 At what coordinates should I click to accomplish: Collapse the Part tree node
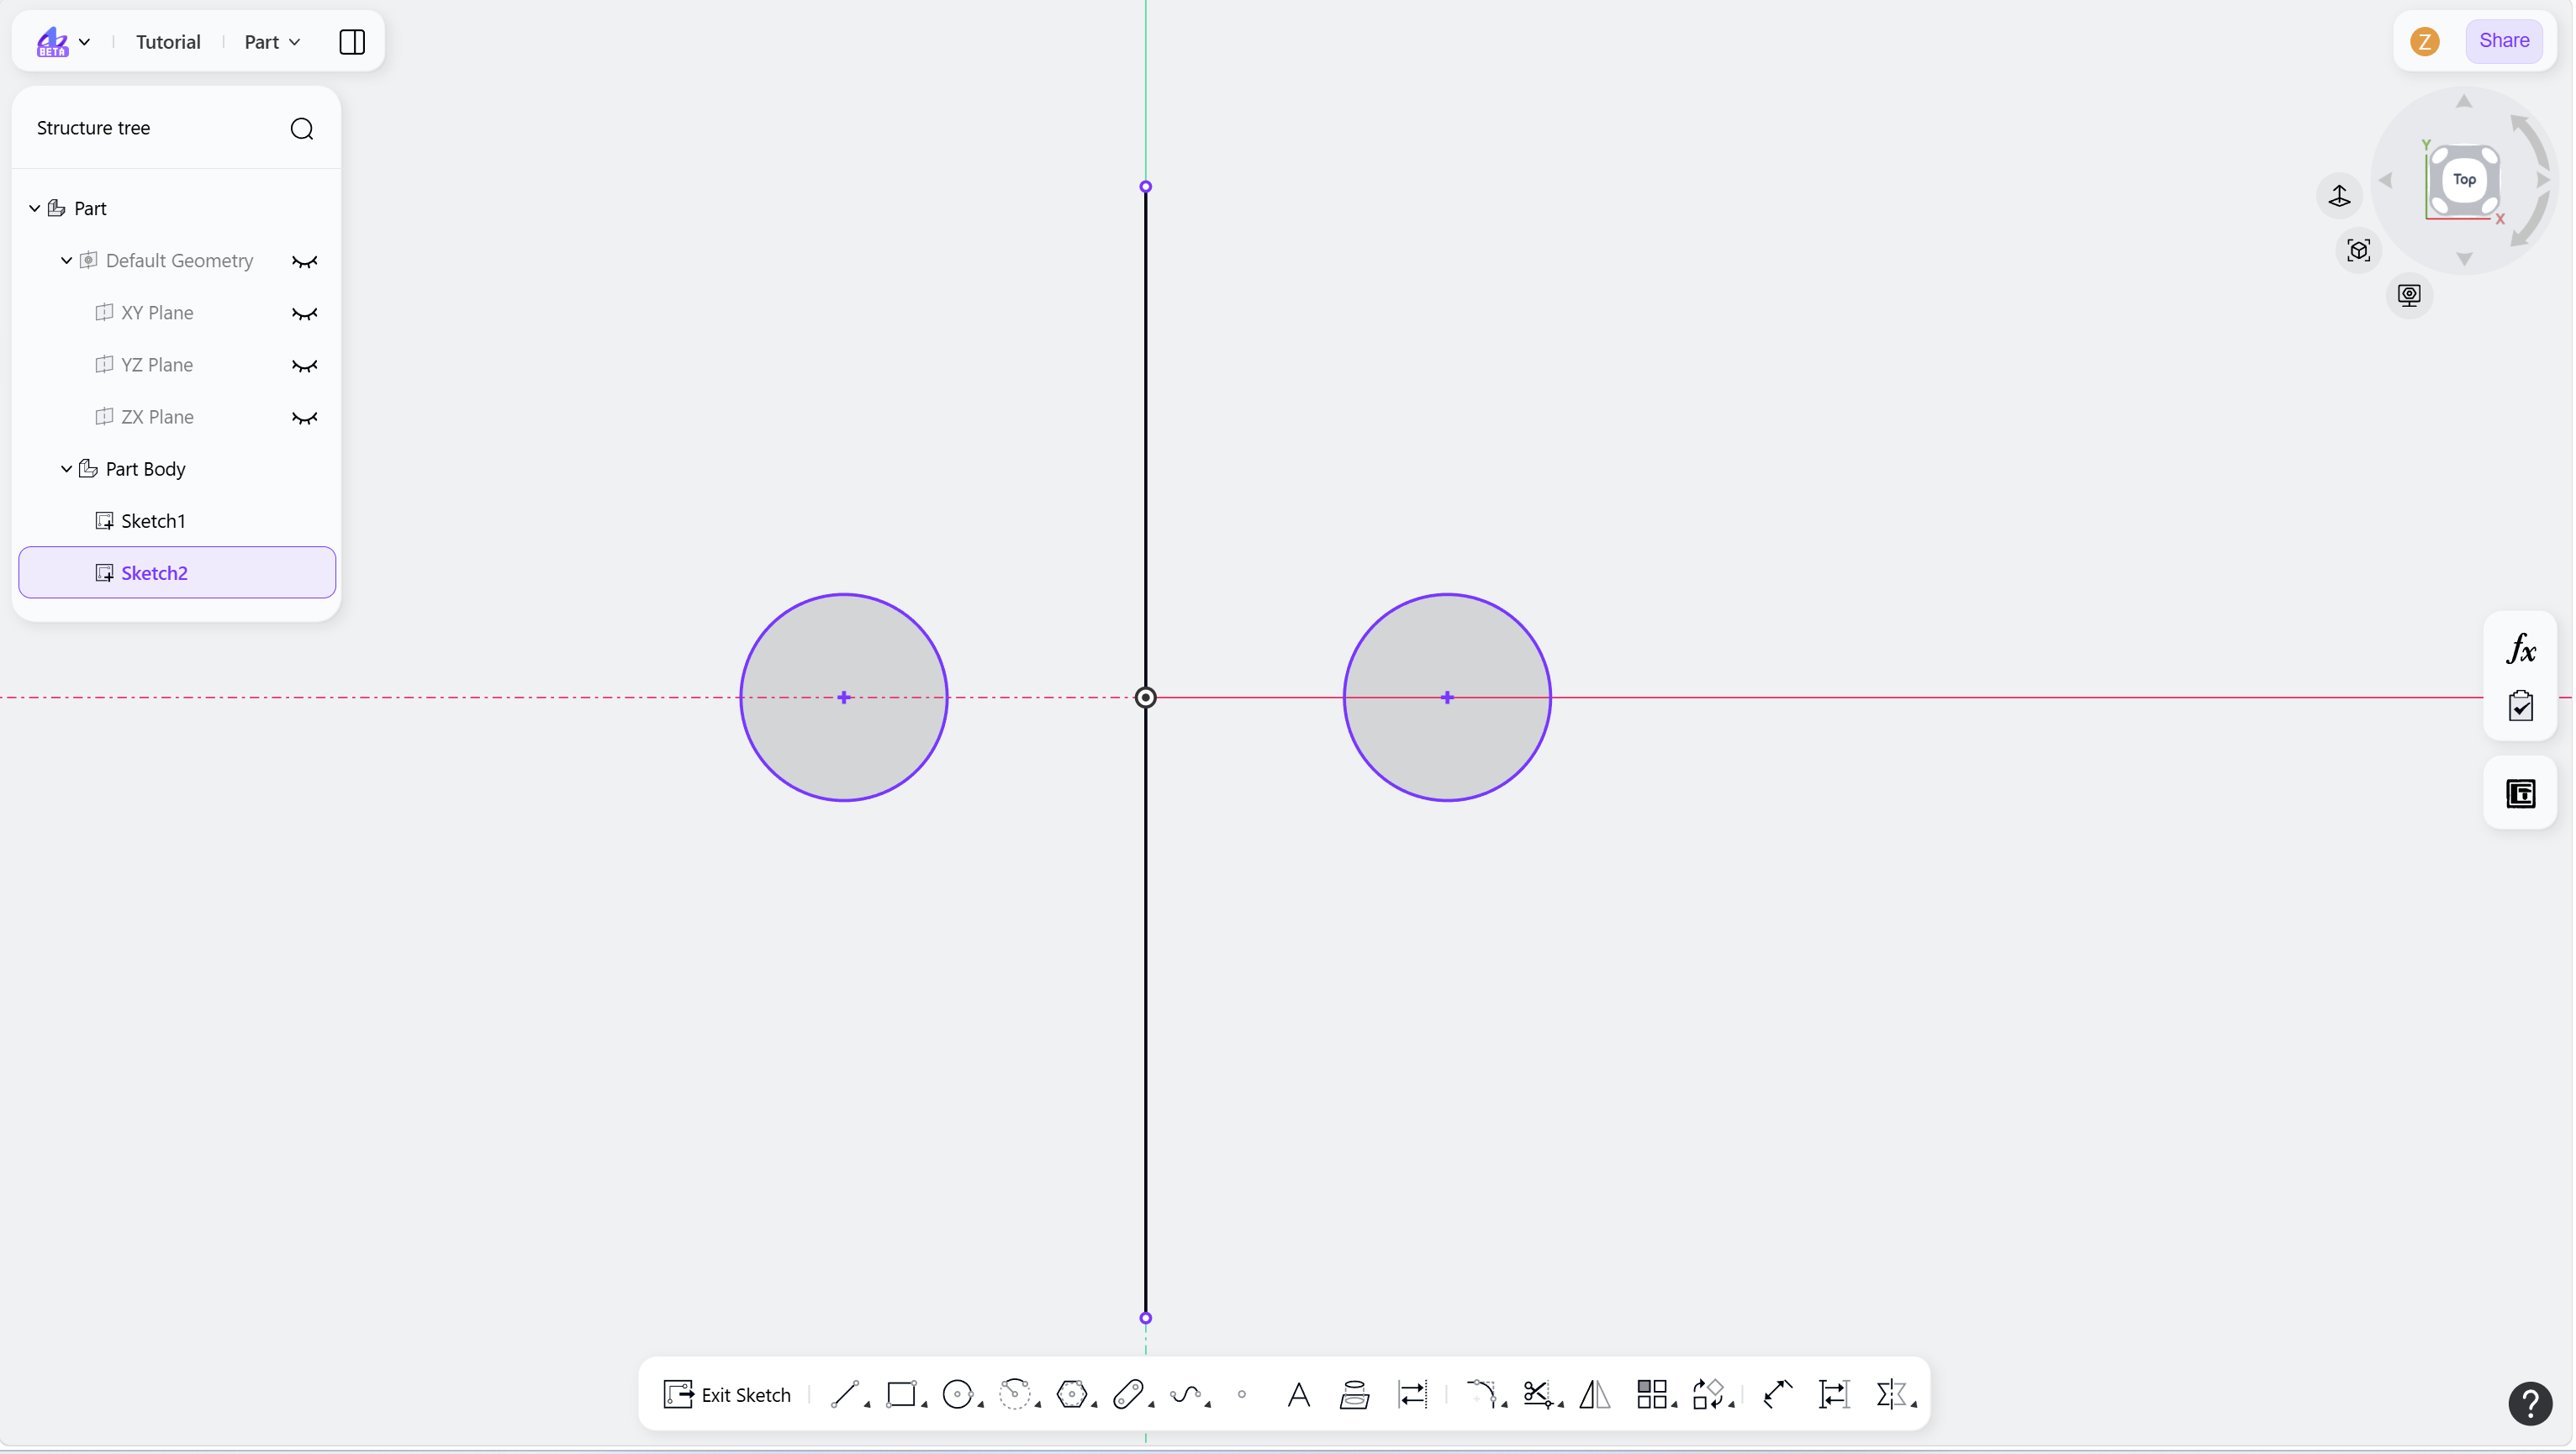[x=35, y=208]
